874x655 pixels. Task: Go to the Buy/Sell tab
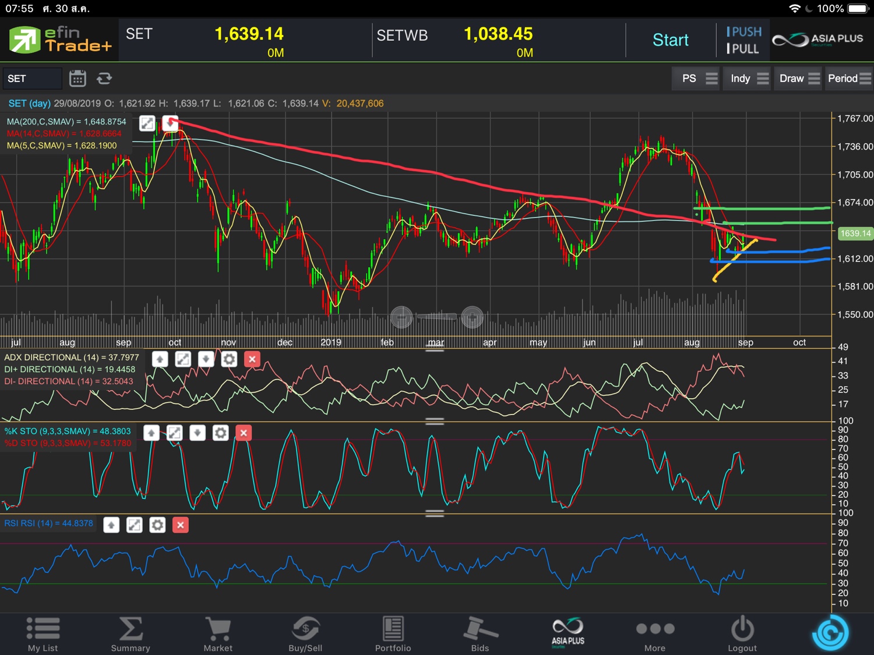305,634
